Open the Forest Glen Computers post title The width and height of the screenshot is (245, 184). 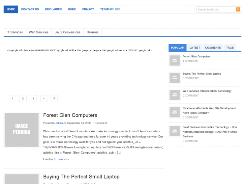tap(70, 115)
